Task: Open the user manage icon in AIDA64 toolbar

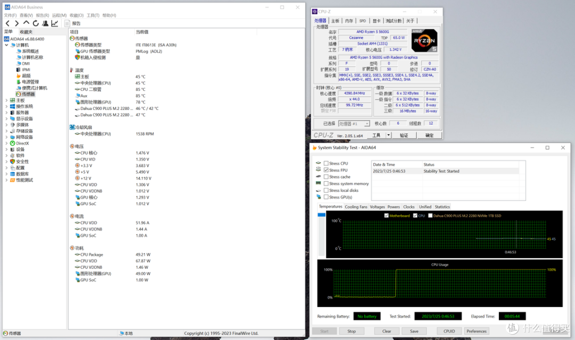Action: coord(45,23)
